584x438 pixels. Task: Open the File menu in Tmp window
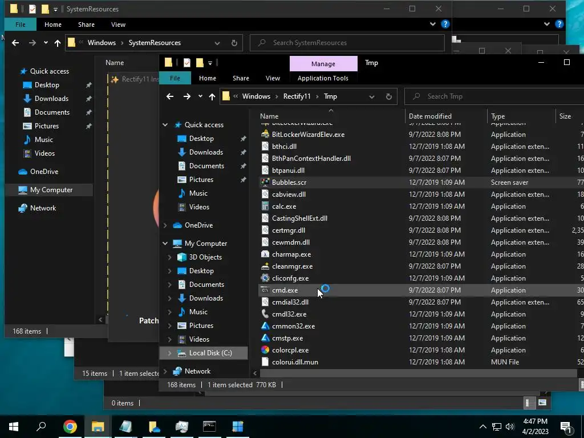[175, 78]
